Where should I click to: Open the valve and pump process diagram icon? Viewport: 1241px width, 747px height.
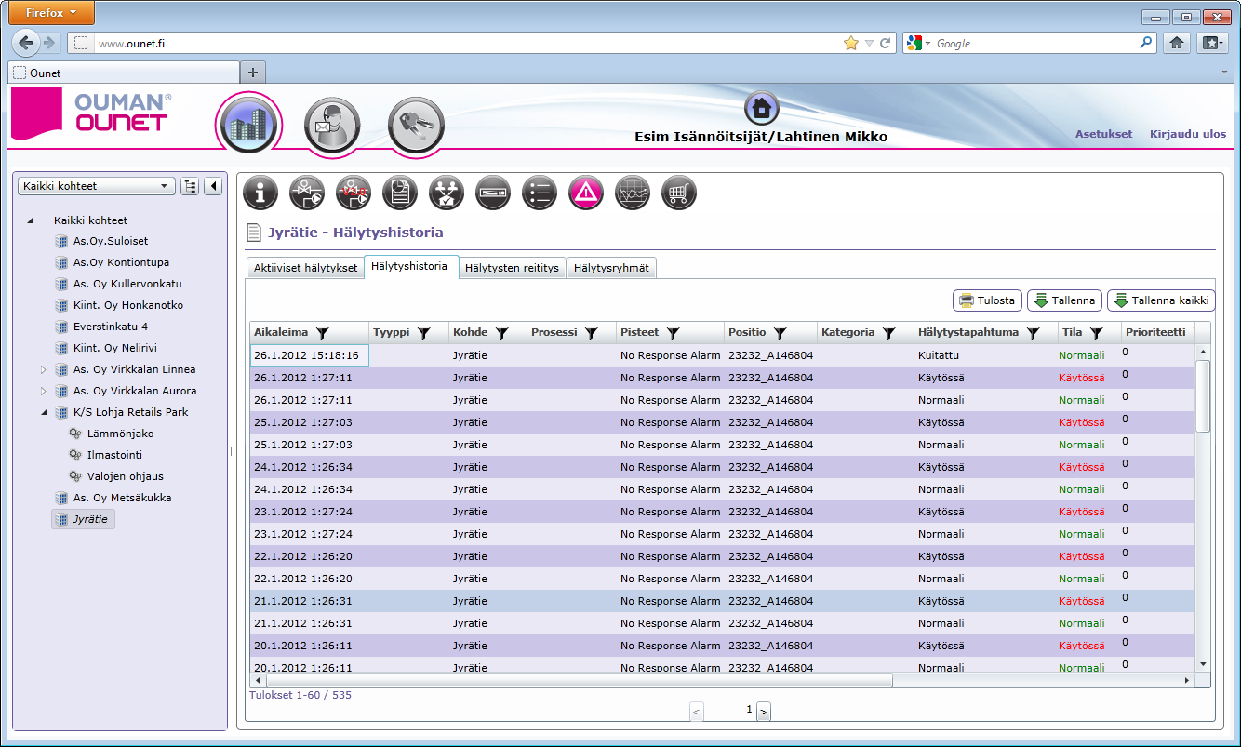tap(307, 193)
